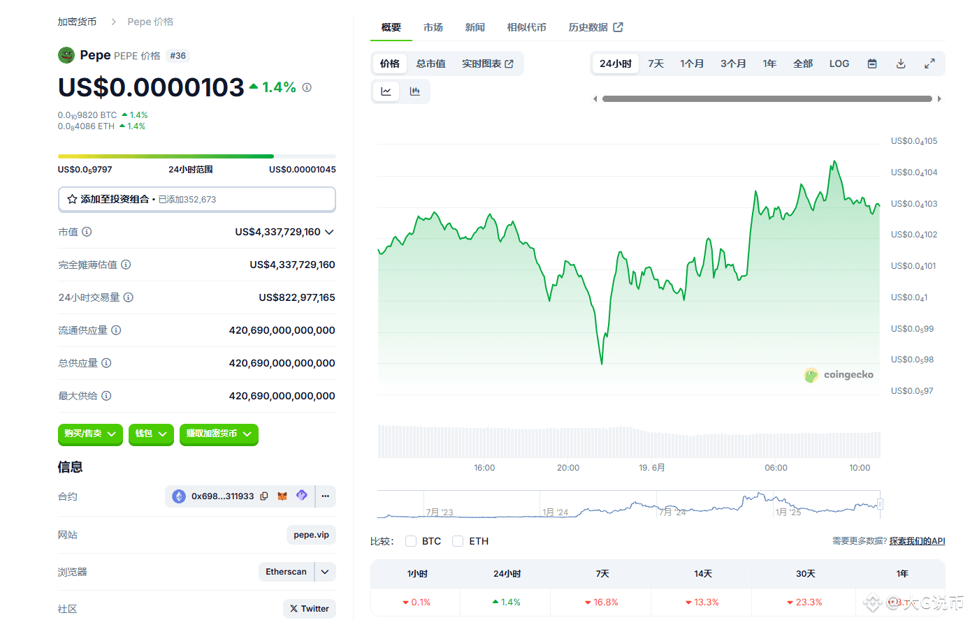970x620 pixels.
Task: Open the 赚取加密货币 dropdown
Action: [219, 434]
